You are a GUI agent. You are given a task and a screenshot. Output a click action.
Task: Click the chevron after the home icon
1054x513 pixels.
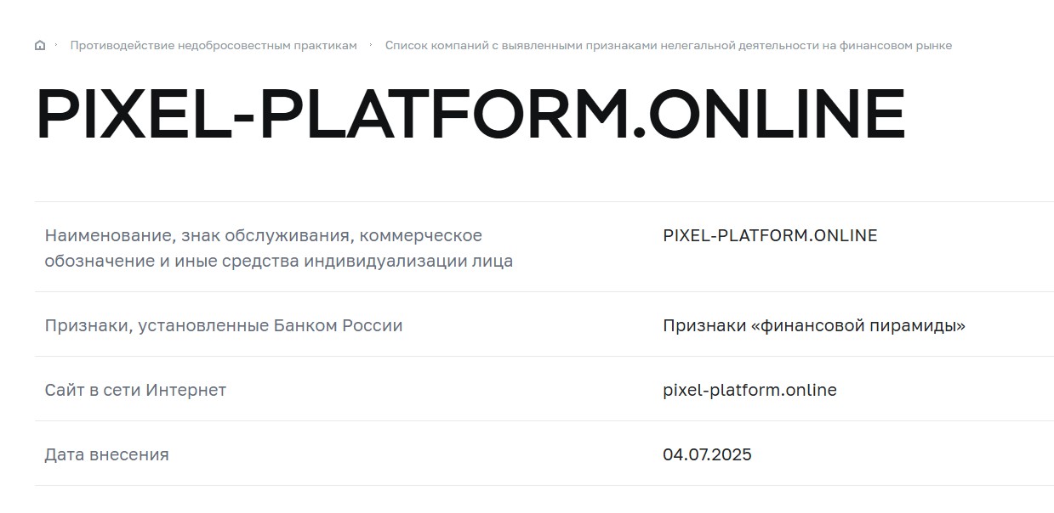click(55, 45)
